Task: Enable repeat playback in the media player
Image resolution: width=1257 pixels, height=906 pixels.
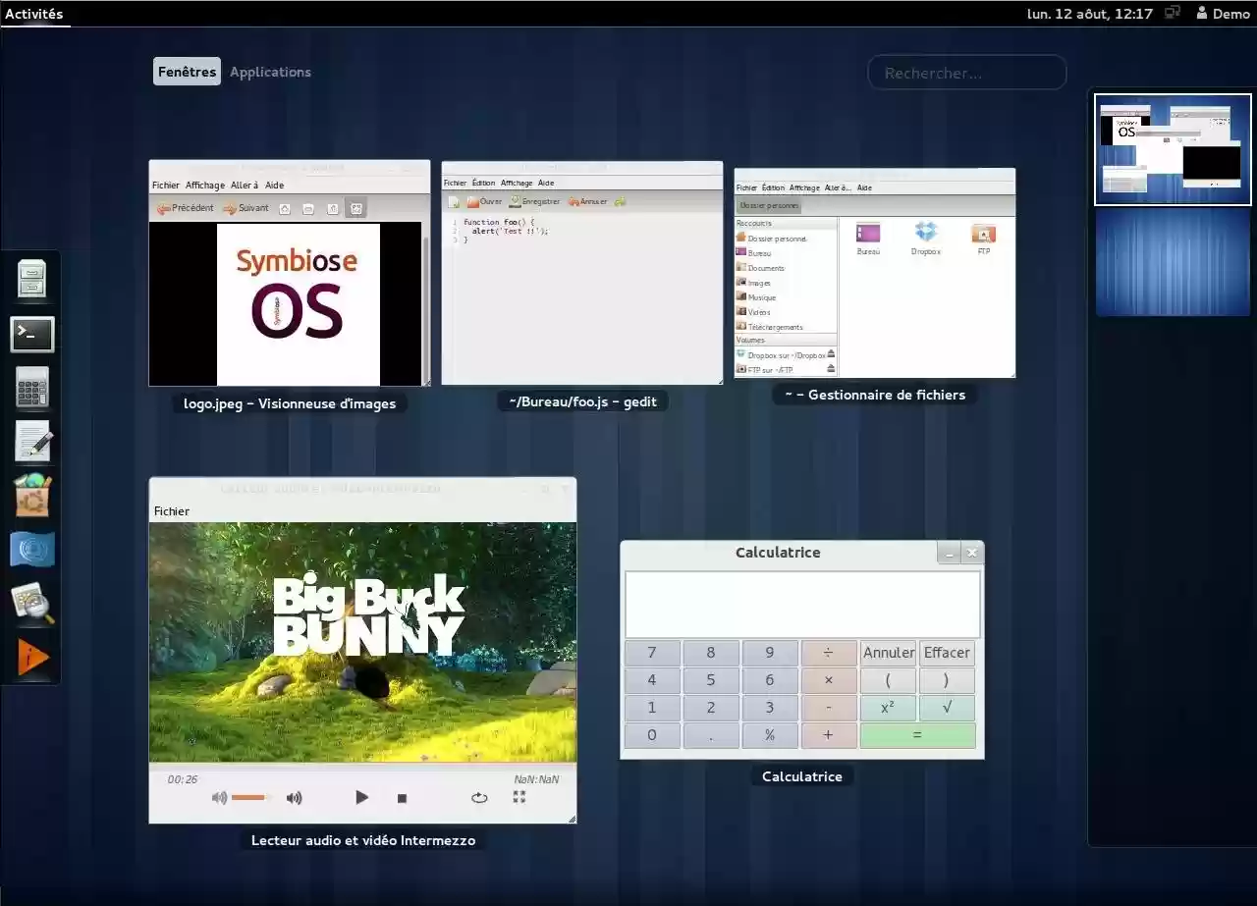Action: [x=479, y=798]
